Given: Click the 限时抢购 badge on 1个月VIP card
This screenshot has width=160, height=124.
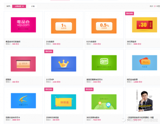Looking at the screenshot, I should (x=49, y=51).
